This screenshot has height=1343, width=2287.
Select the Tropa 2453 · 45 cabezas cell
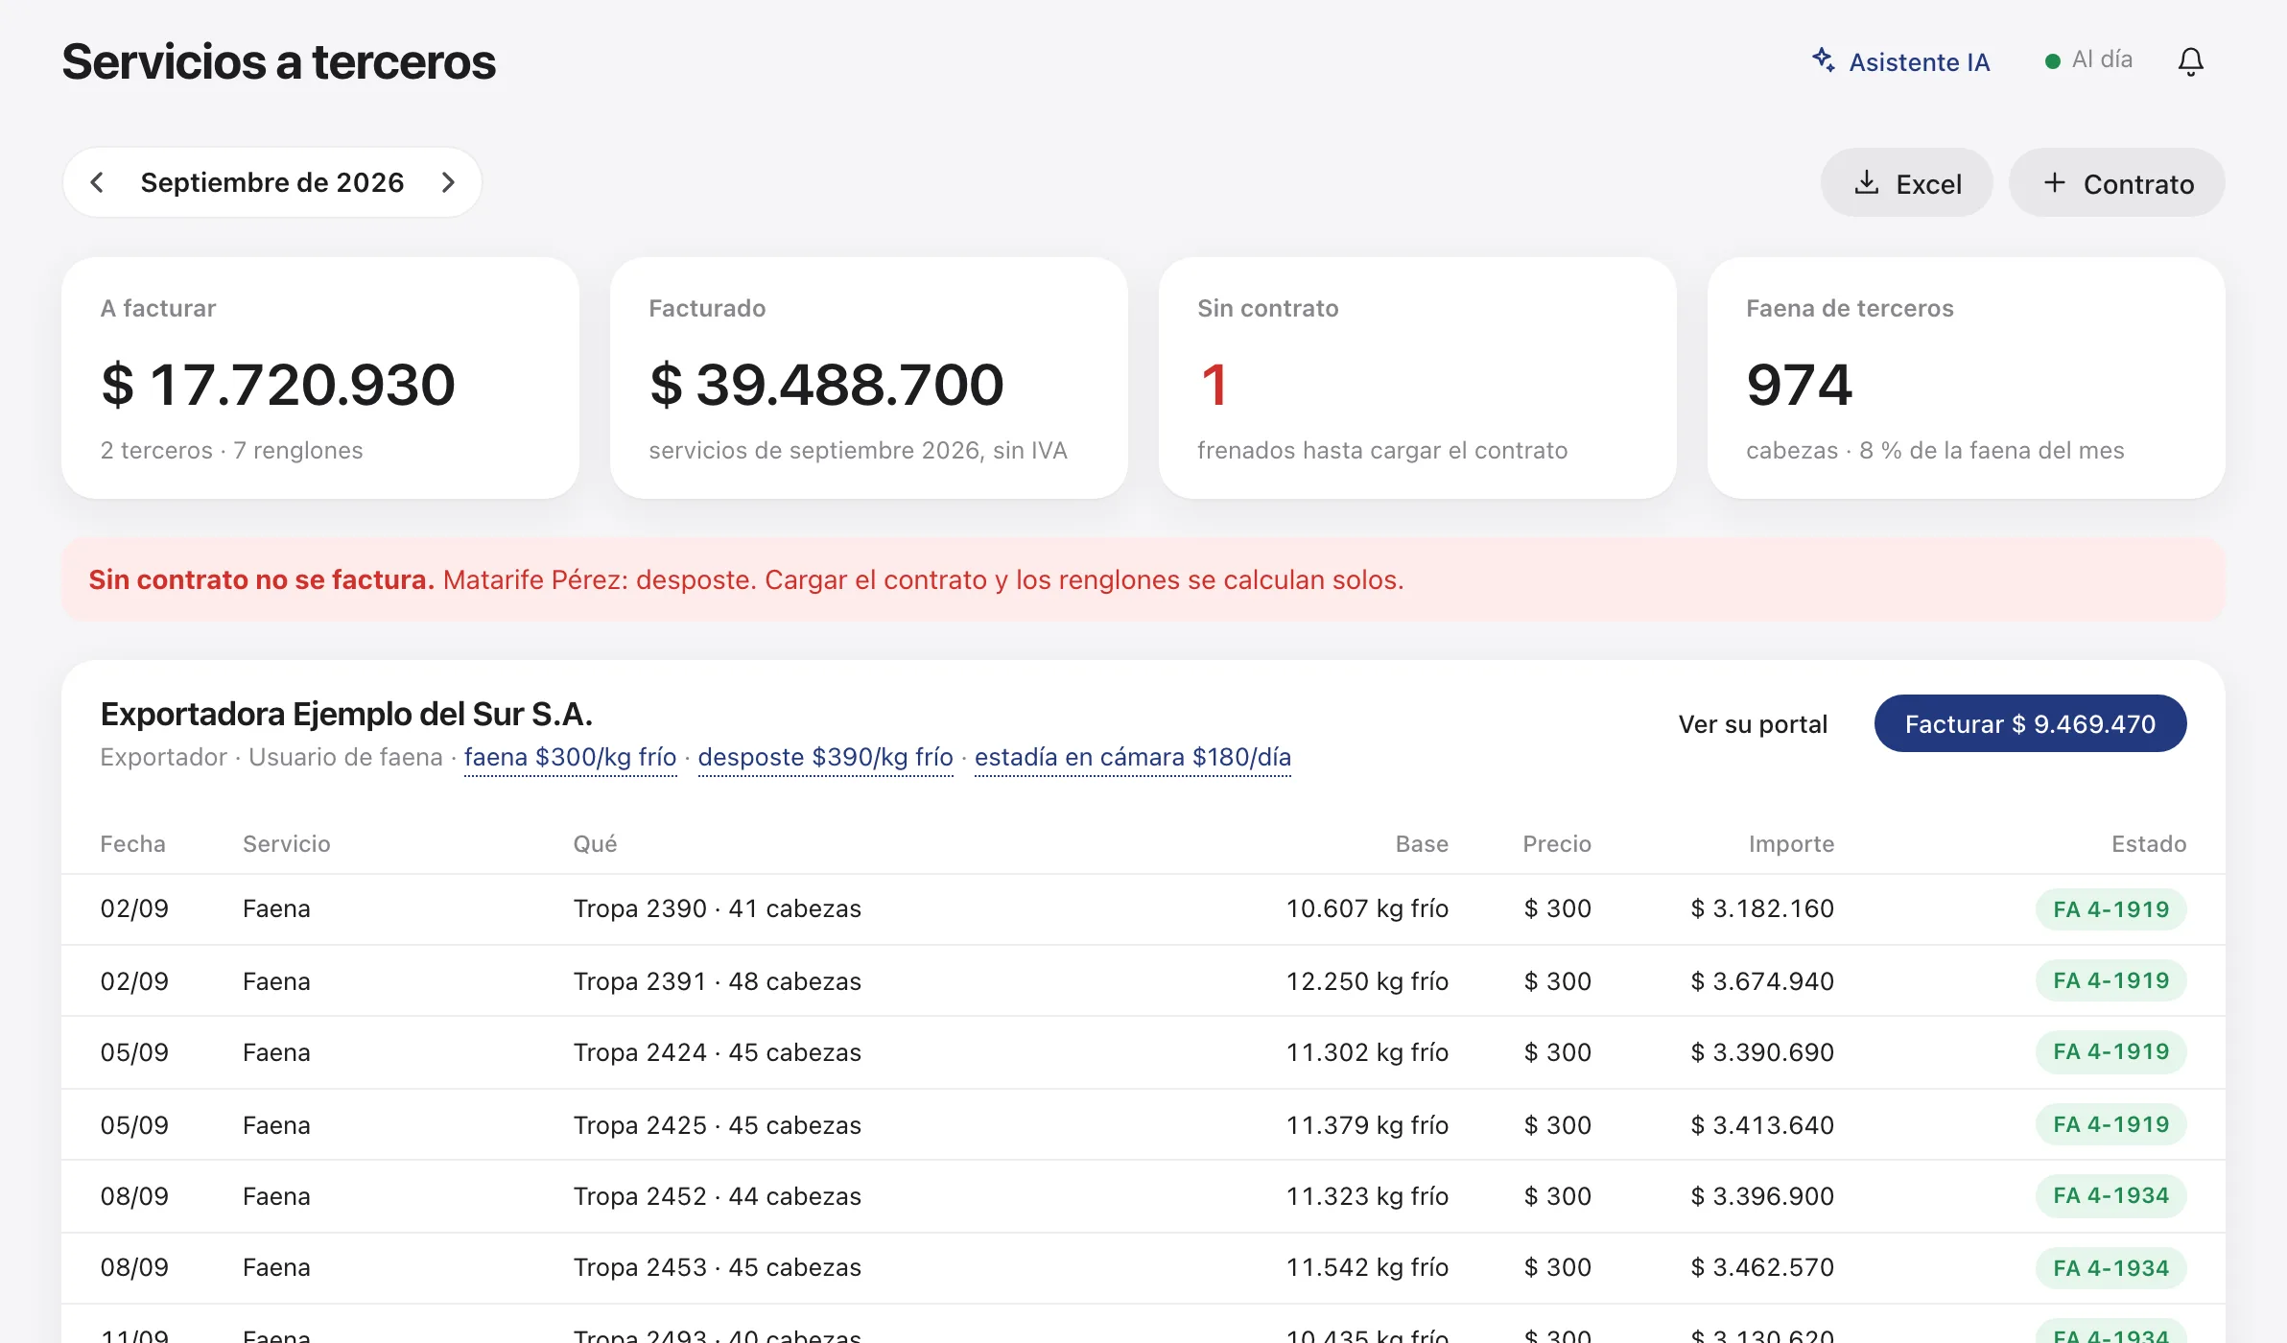pos(717,1267)
